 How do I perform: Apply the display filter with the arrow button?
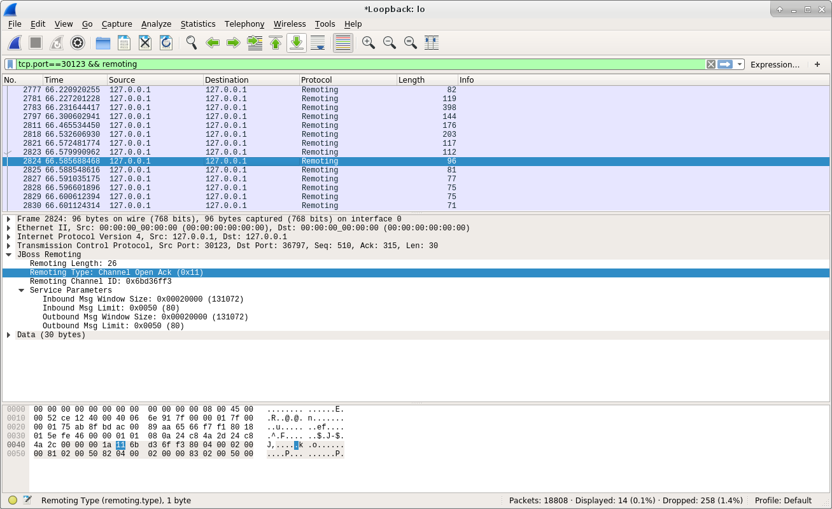725,64
